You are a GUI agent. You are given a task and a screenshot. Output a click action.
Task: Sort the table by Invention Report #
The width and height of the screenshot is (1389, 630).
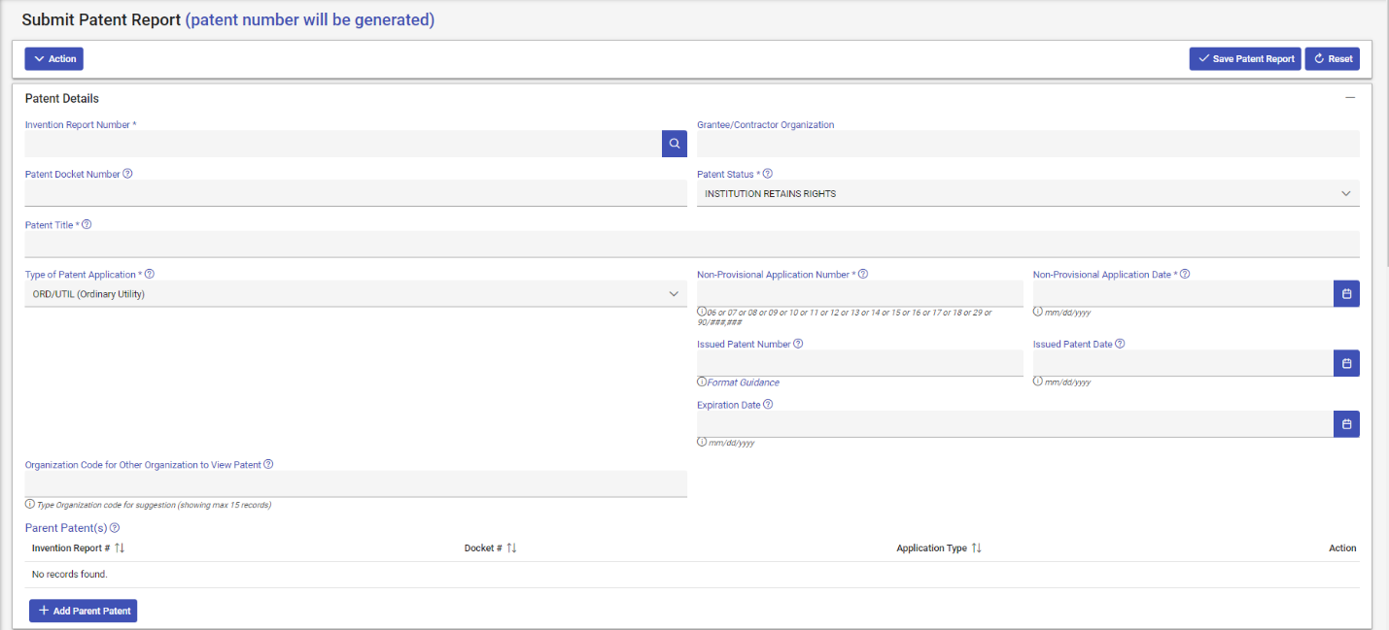coord(120,548)
